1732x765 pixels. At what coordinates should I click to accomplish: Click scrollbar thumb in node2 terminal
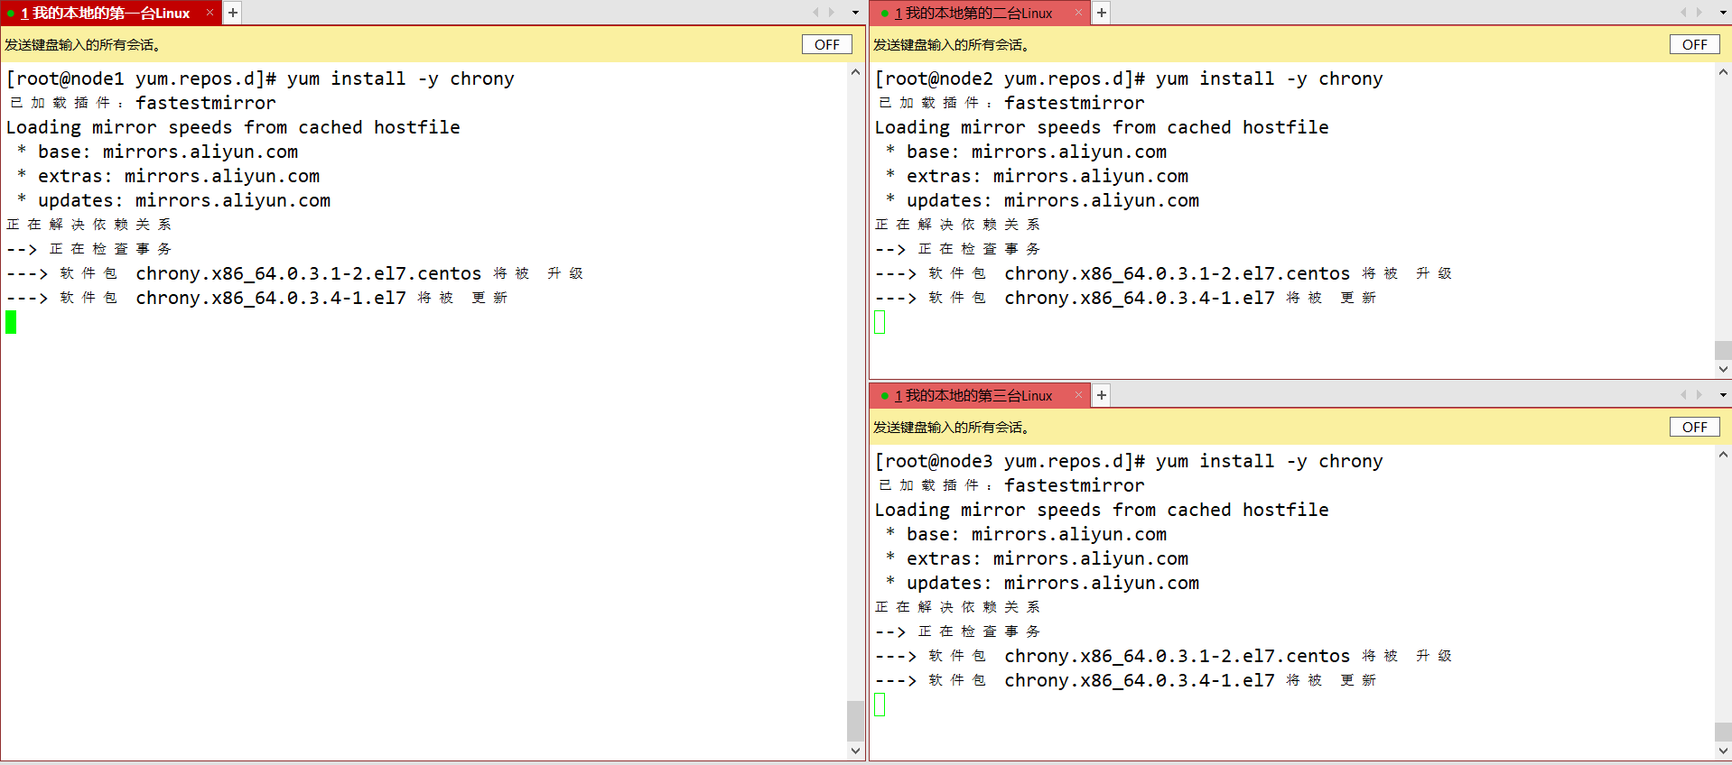[1723, 350]
